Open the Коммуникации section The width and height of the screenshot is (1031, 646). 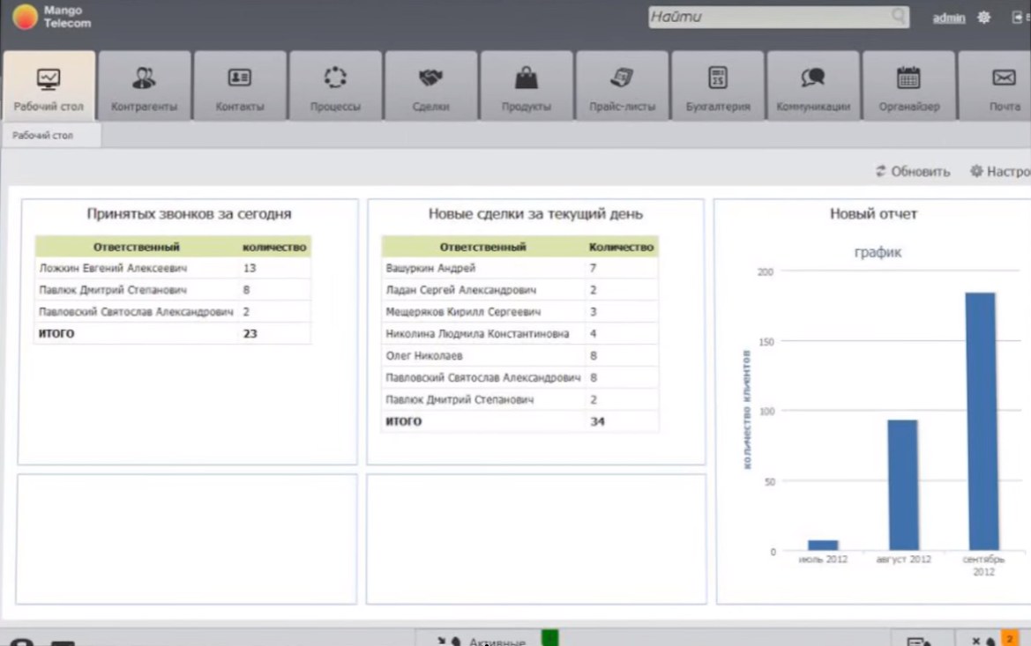(813, 86)
